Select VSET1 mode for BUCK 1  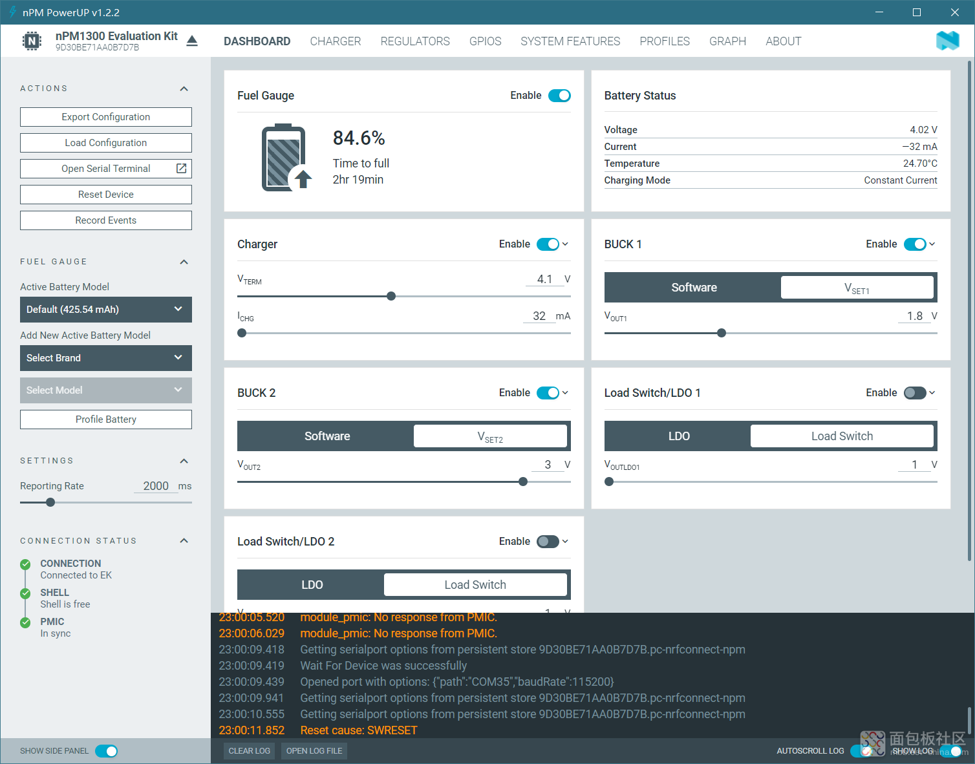tap(857, 288)
